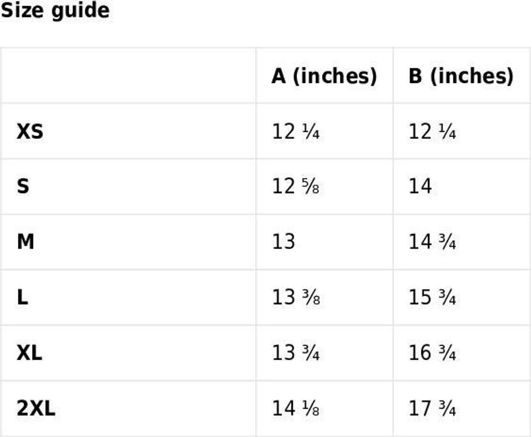Click the XS measurement in column B
This screenshot has height=437, width=531.
click(433, 132)
